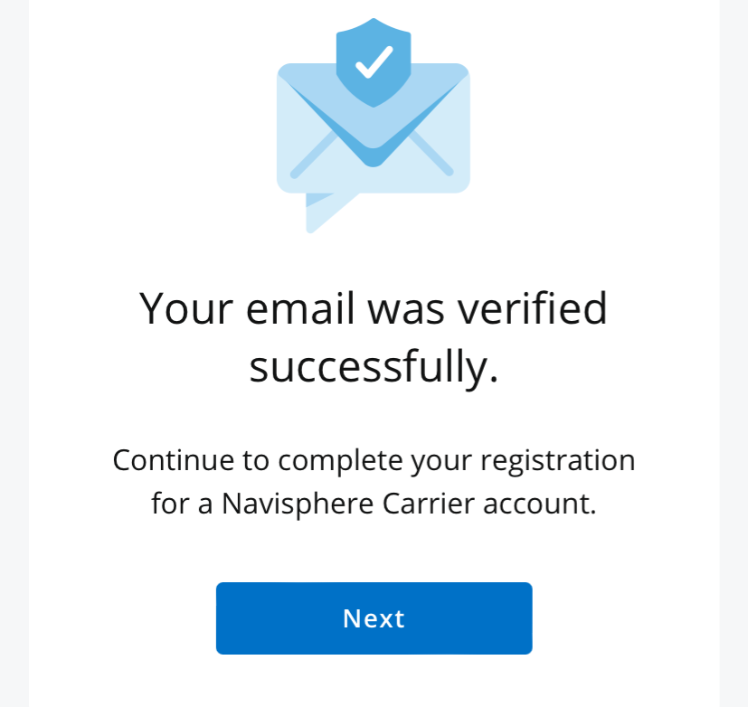The height and width of the screenshot is (707, 748).
Task: Click the white checkmark inside the shield
Action: [x=373, y=61]
